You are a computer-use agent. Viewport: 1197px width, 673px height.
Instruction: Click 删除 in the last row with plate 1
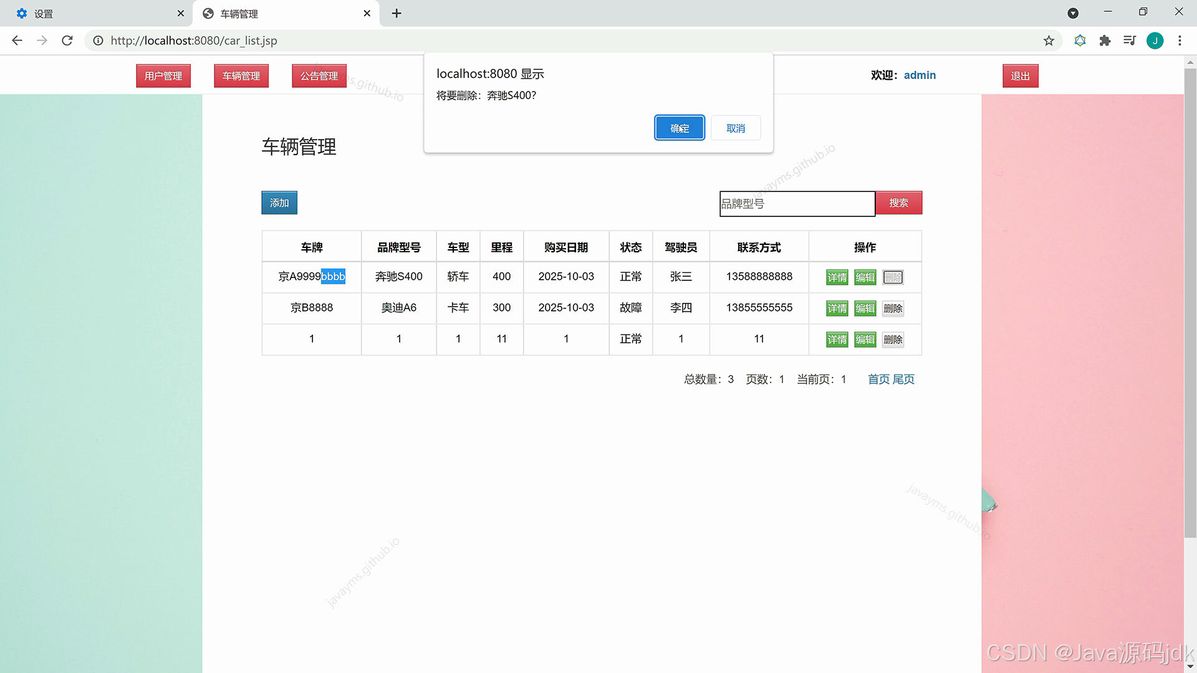tap(893, 340)
